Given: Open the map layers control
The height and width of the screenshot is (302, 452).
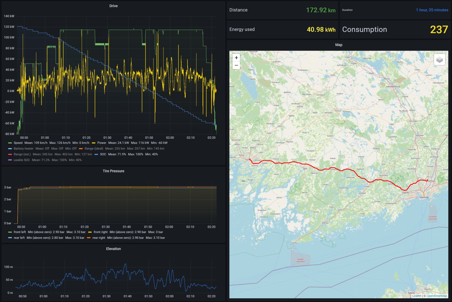Looking at the screenshot, I should (x=439, y=60).
